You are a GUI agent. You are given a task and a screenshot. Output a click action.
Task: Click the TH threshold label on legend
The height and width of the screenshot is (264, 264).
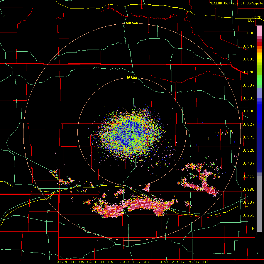(252, 229)
